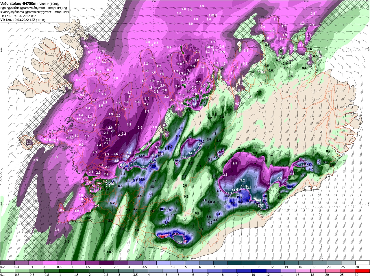This screenshot has width=370, height=277.
Task: Click the '(+6 h)' forecast offset text
Action: pyautogui.click(x=41, y=20)
